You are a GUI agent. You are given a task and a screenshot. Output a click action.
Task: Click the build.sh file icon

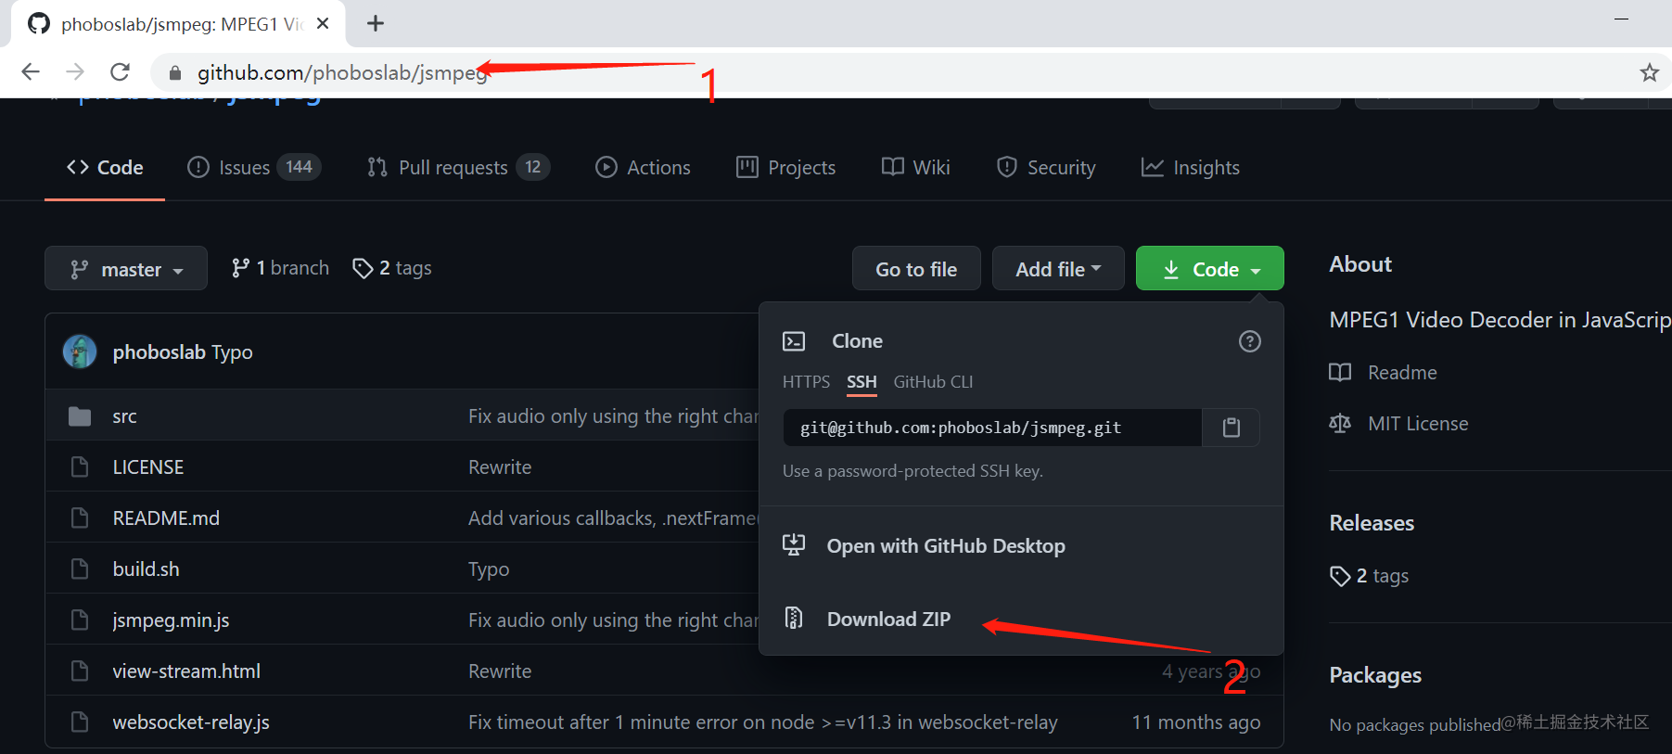[80, 569]
